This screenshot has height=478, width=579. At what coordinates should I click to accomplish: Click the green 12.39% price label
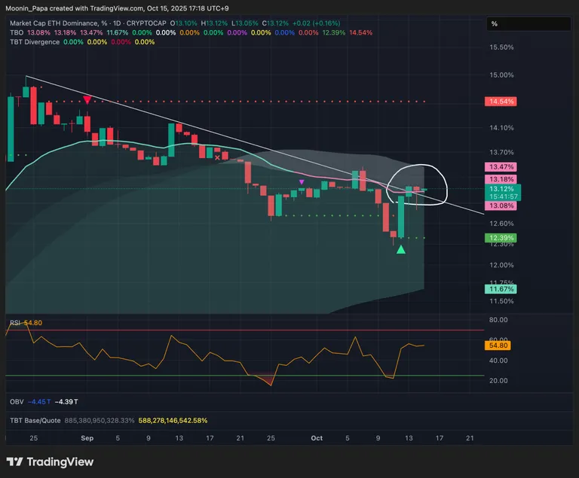501,238
